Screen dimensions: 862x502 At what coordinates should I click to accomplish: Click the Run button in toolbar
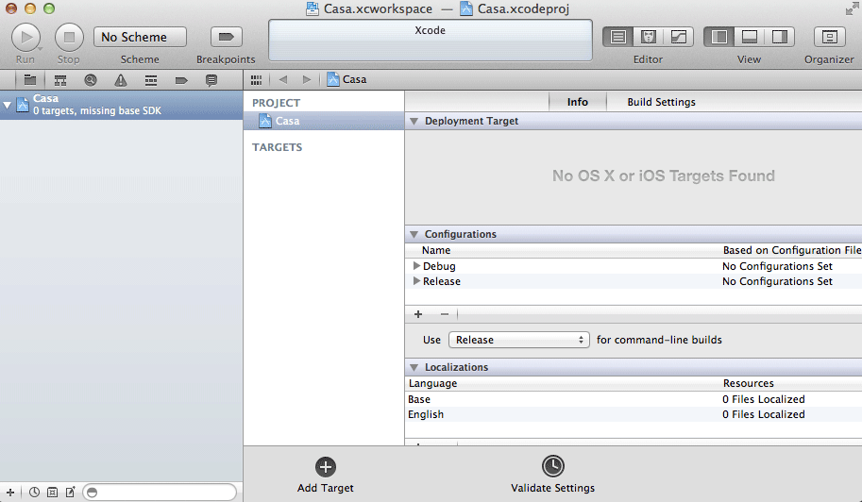(25, 37)
